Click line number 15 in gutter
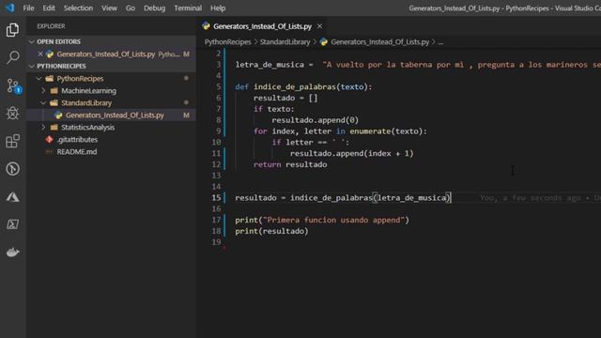601x338 pixels. [216, 198]
